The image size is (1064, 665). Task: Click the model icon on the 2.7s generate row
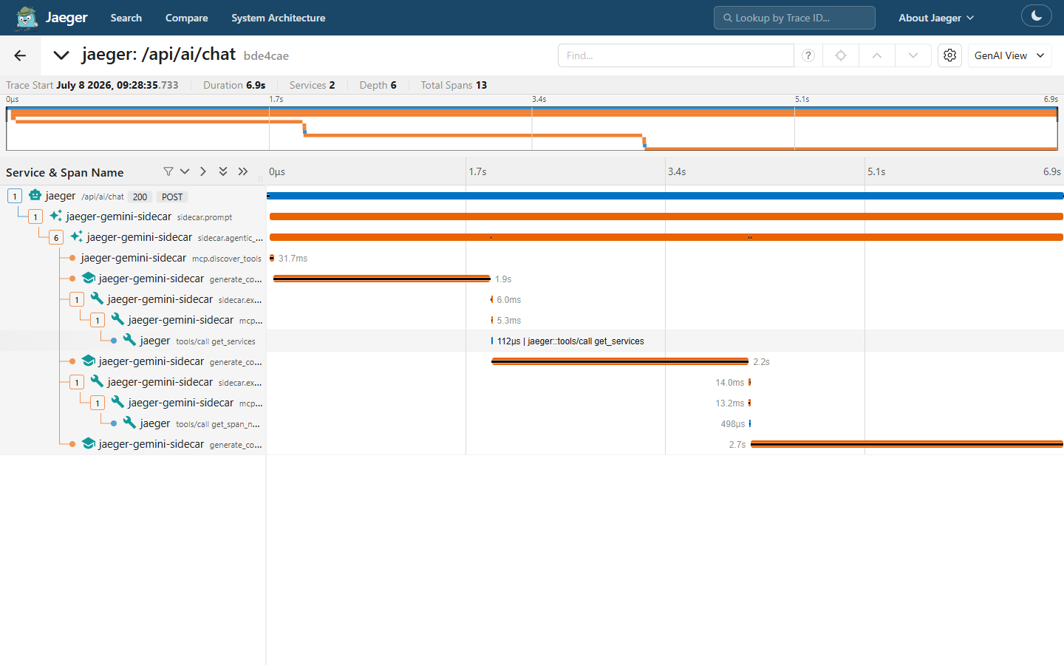pyautogui.click(x=89, y=443)
